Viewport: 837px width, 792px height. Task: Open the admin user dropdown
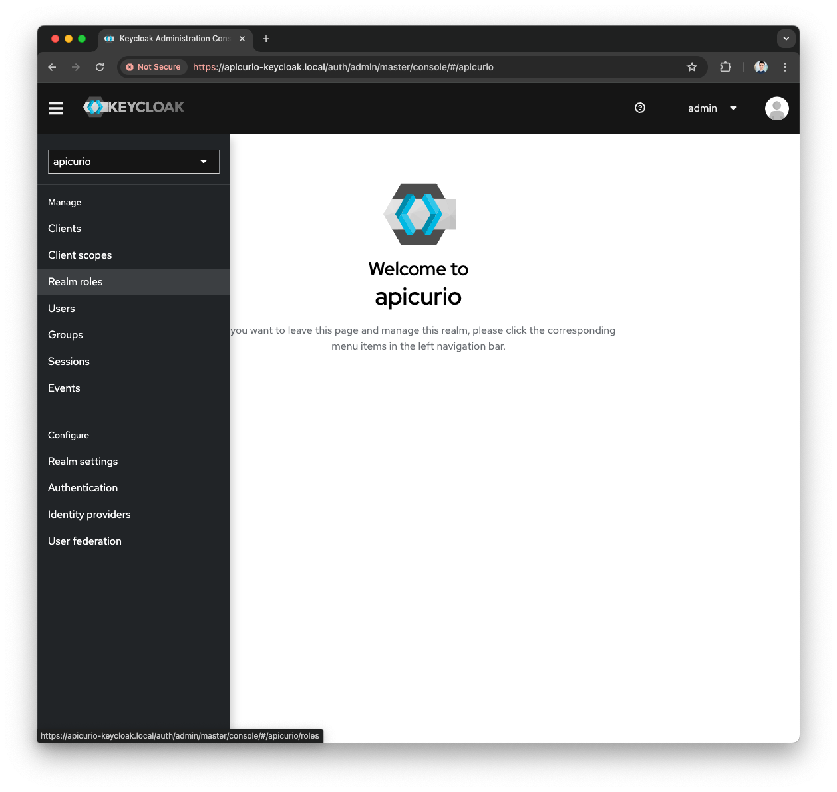coord(712,108)
